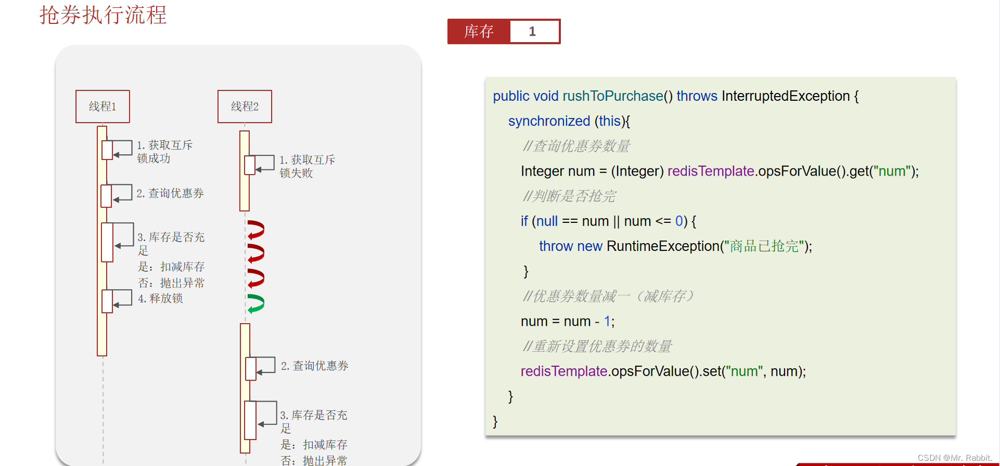Image resolution: width=1000 pixels, height=466 pixels.
Task: Click the "synchronized (this){" code line
Action: pyautogui.click(x=569, y=121)
